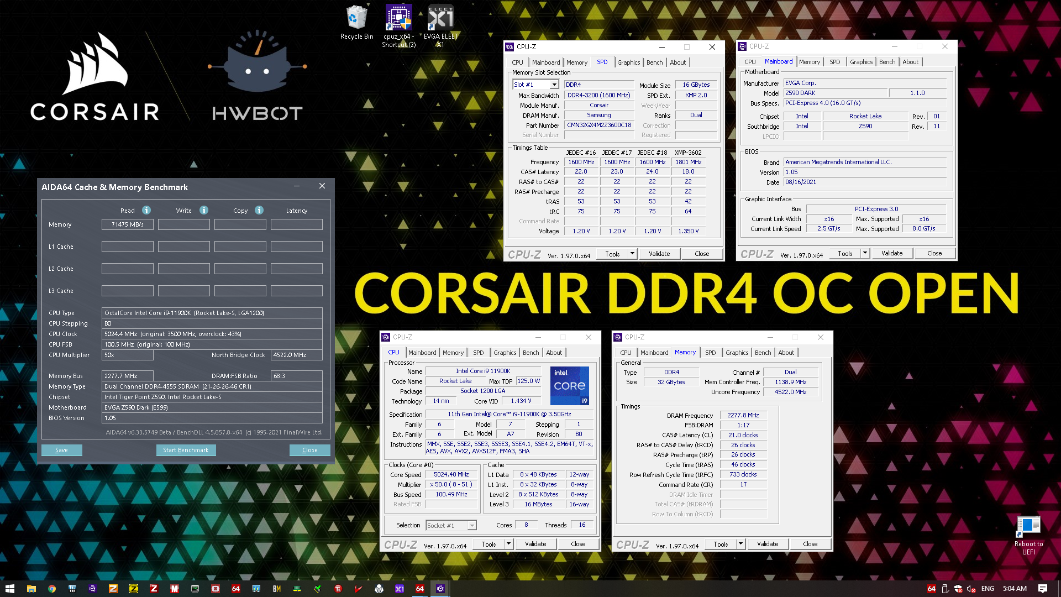Open File Explorer from the taskbar
1061x597 pixels.
[x=31, y=589]
